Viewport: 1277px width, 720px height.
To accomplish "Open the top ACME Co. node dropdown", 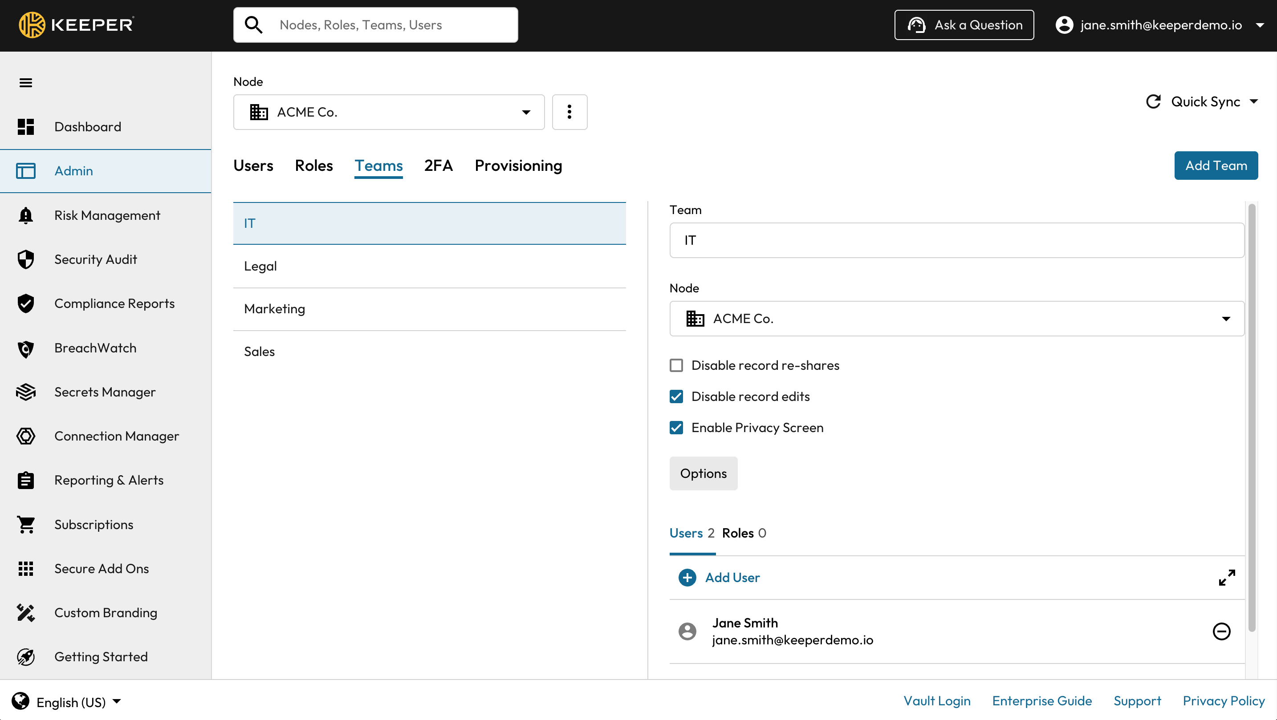I will [389, 112].
